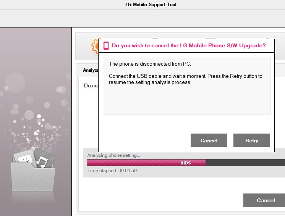Click the folder artwork with music note

[x=33, y=169]
